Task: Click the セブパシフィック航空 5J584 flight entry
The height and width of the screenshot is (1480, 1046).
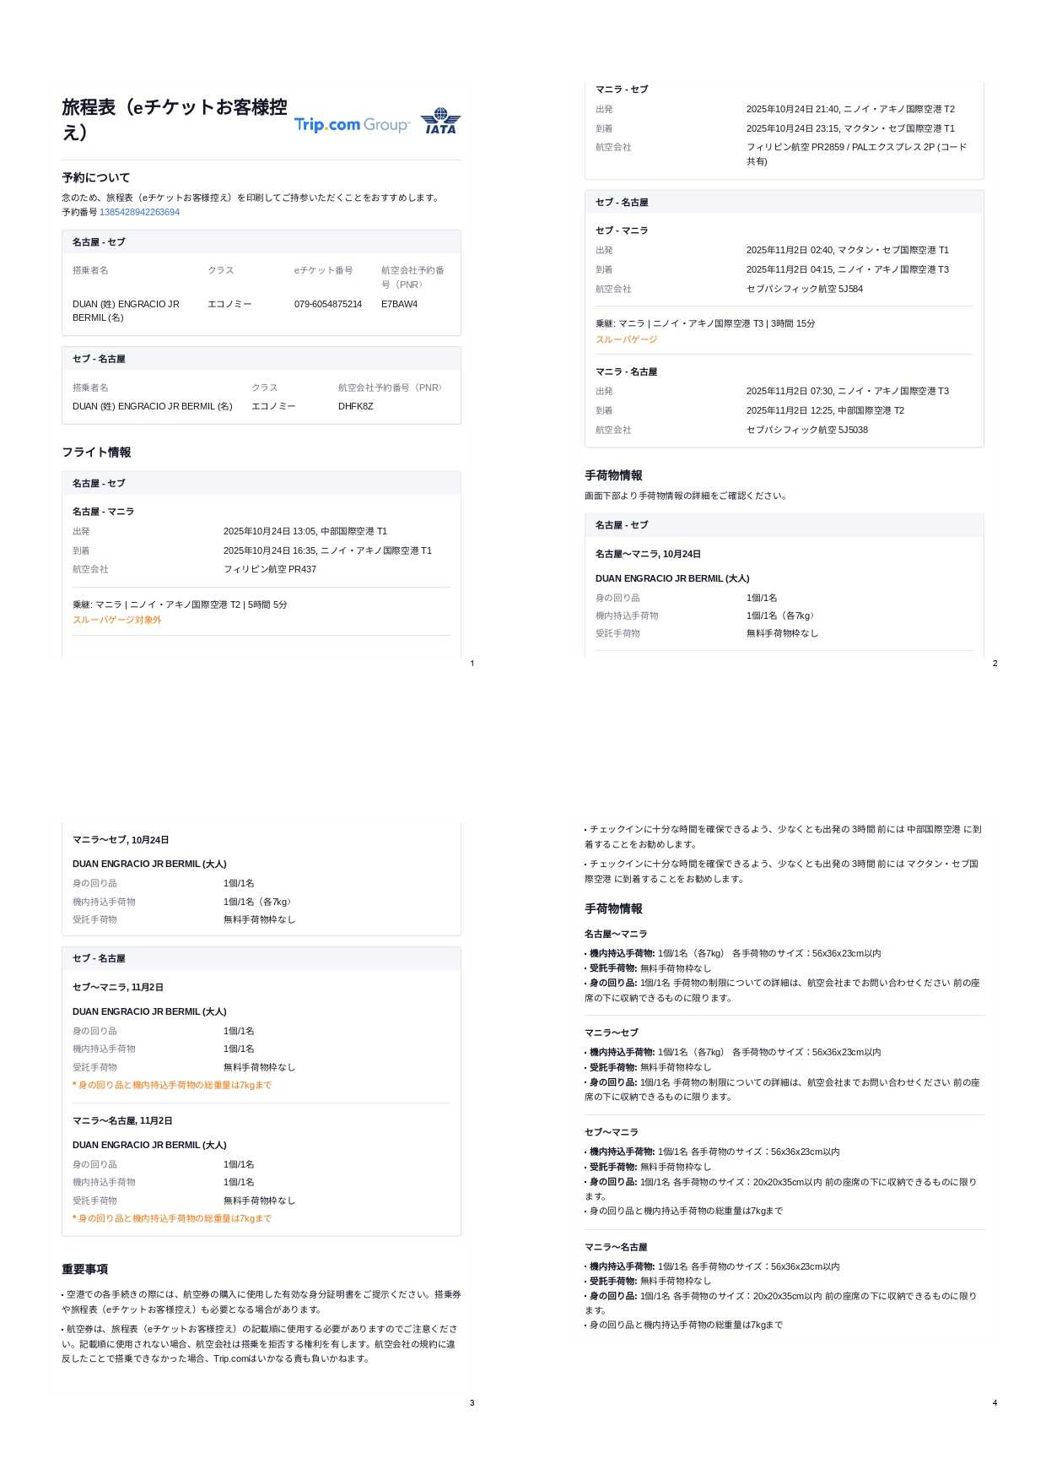Action: pos(804,289)
